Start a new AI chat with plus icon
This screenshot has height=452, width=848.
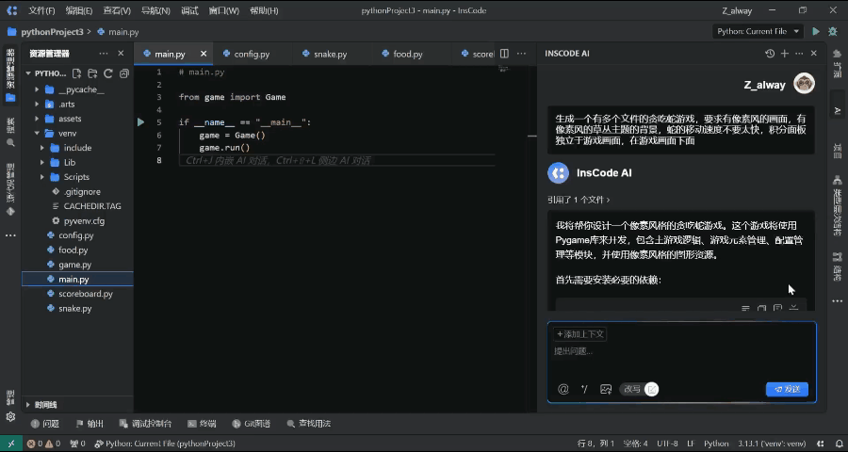click(784, 54)
